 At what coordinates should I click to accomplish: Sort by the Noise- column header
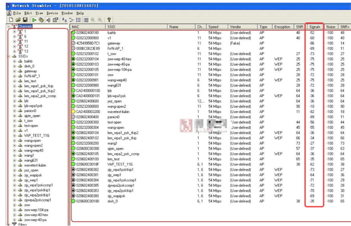[331, 27]
